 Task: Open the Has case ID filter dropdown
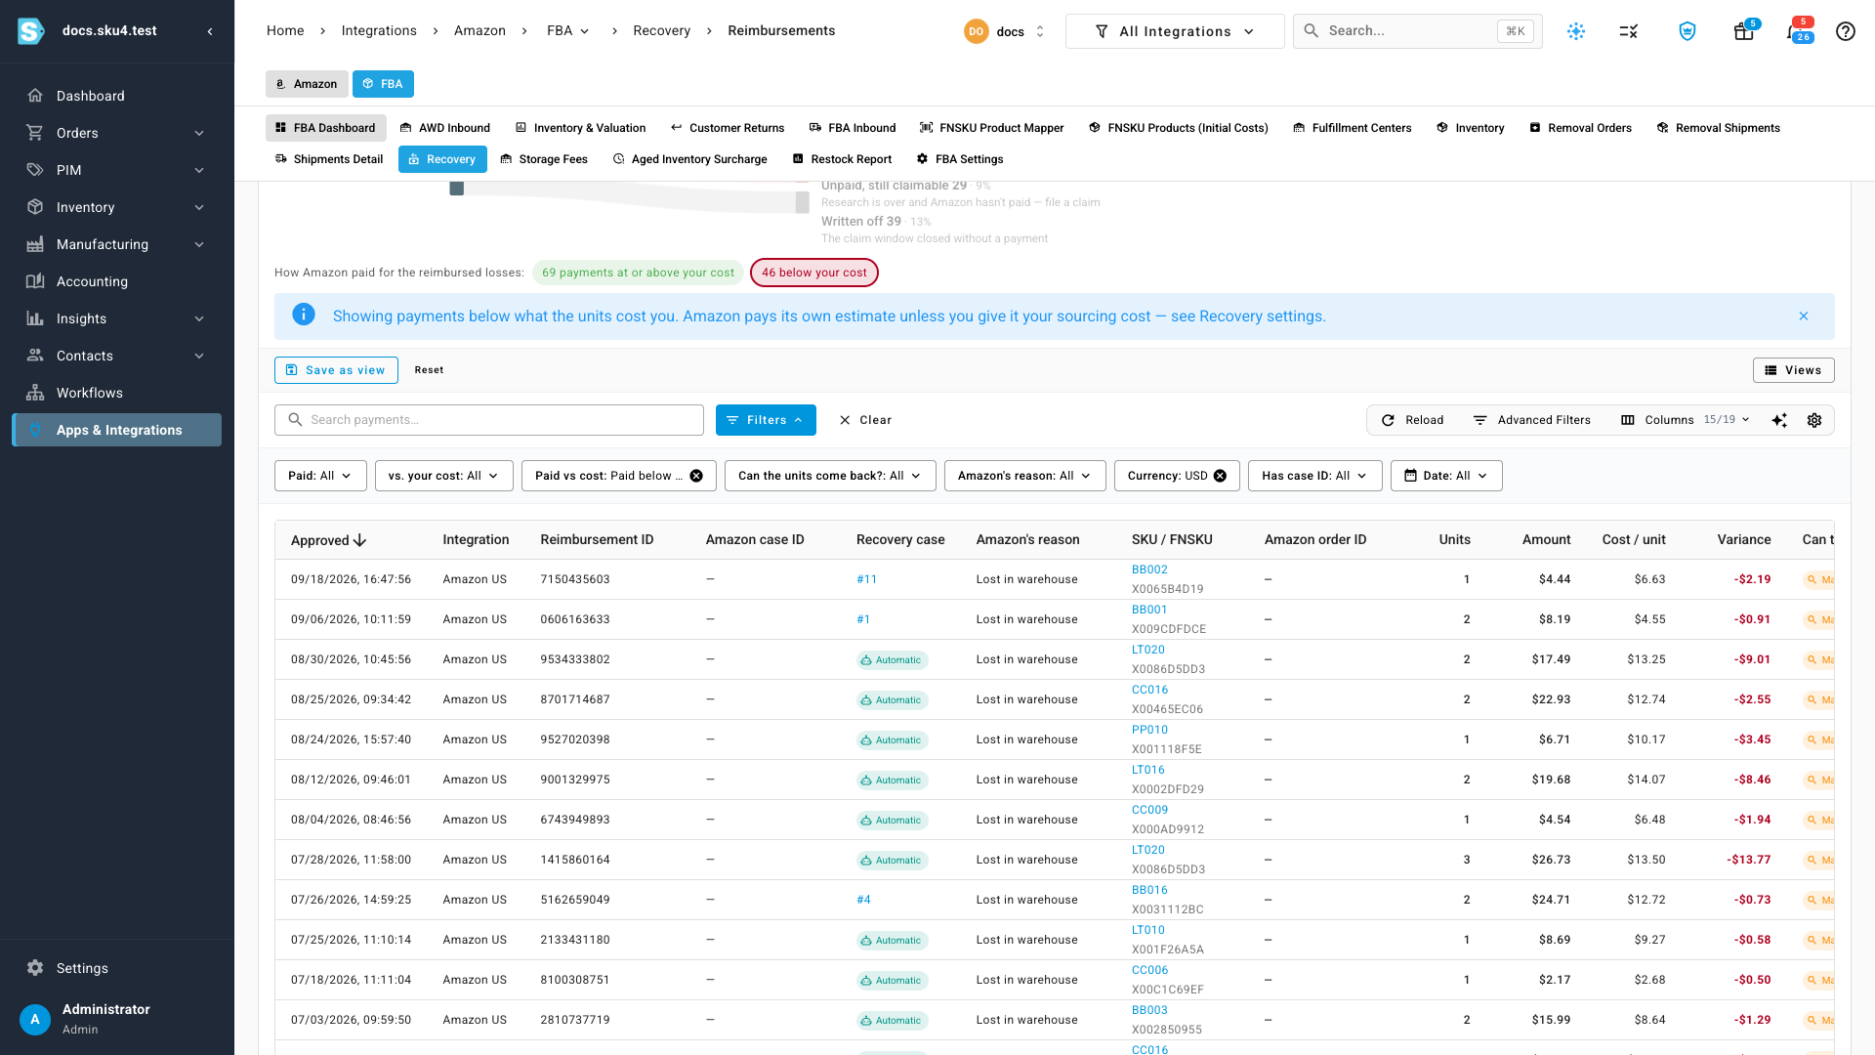click(1314, 476)
